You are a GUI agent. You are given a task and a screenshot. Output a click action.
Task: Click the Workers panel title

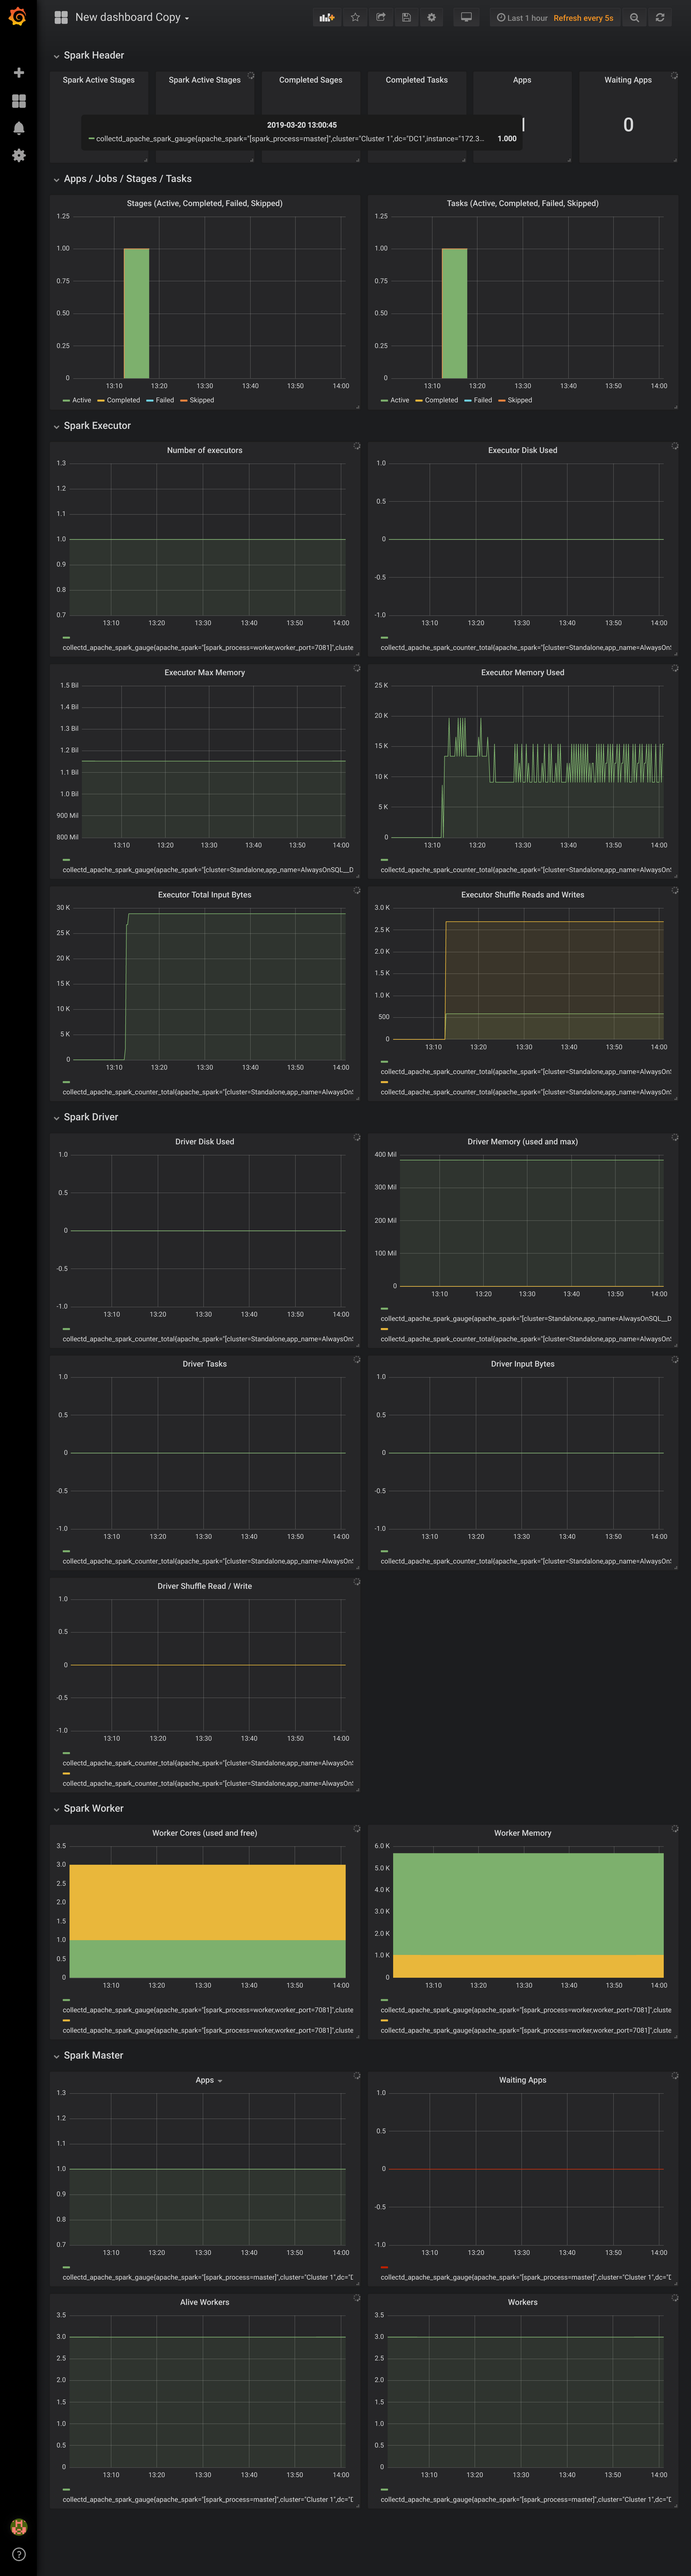522,2302
